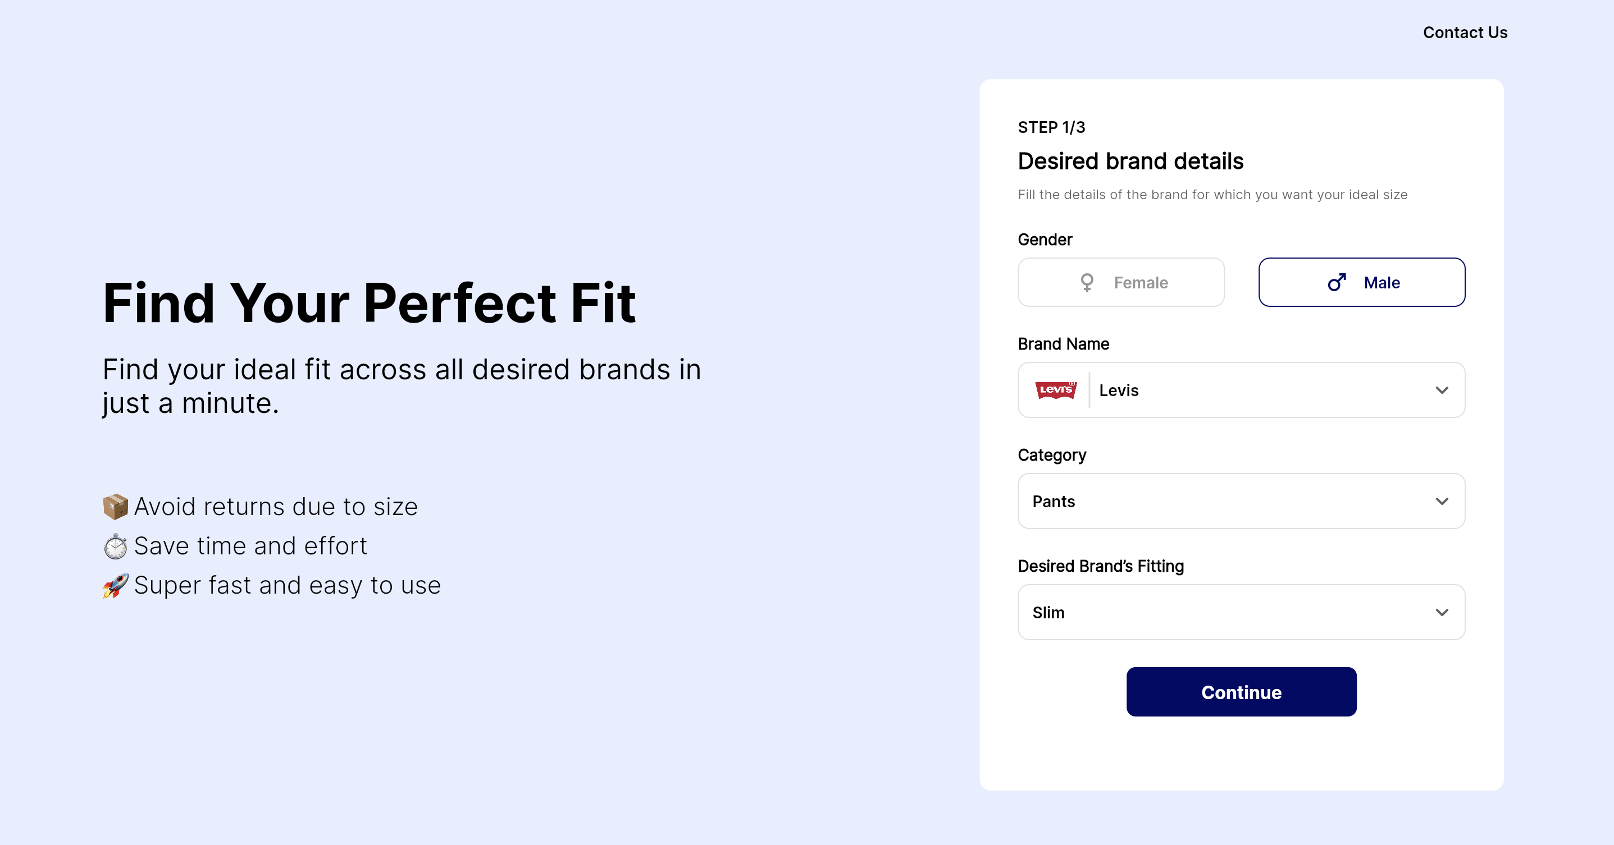Click the Desired brand details title
The width and height of the screenshot is (1614, 845).
coord(1130,161)
